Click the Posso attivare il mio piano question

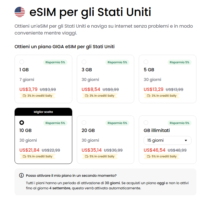coord(71,176)
